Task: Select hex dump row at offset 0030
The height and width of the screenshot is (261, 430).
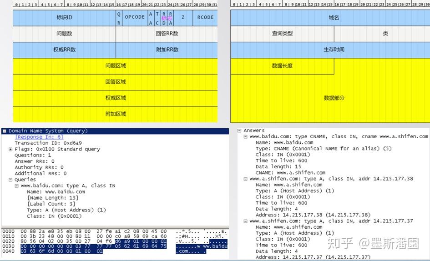Action: point(115,246)
